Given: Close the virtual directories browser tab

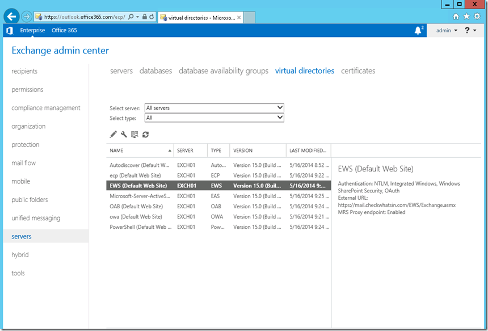Looking at the screenshot, I should coord(239,18).
